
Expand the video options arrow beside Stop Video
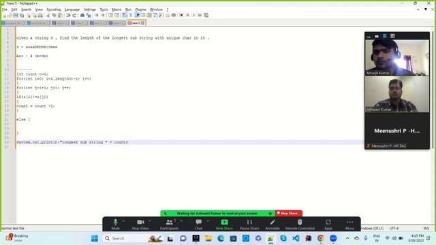coord(150,221)
